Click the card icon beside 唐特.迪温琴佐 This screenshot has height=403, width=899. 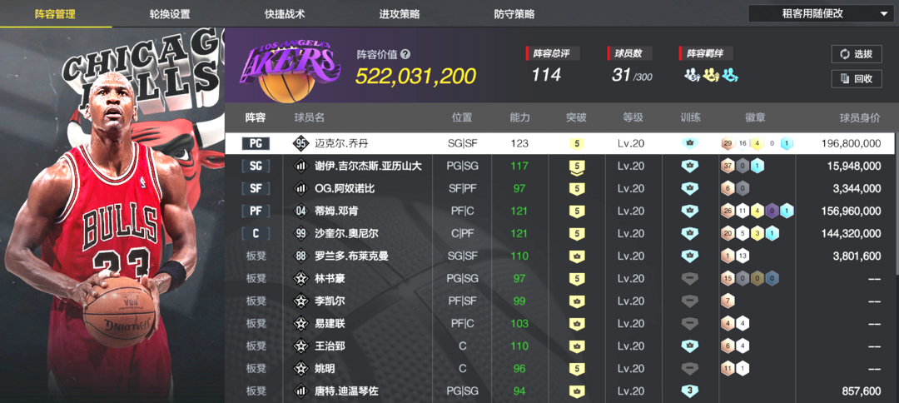(x=300, y=391)
